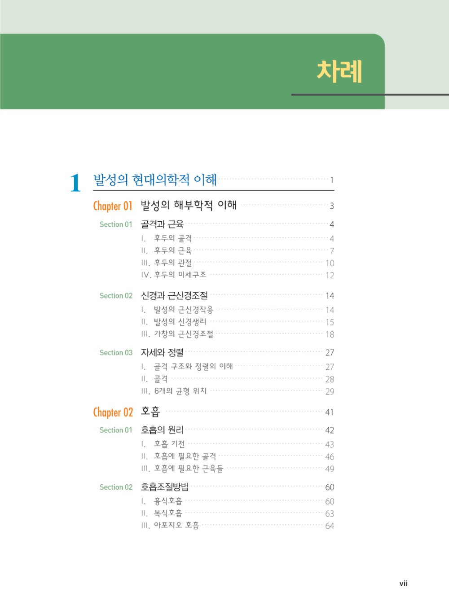Click entry '복식호흡'
449x614 pixels.
click(168, 513)
